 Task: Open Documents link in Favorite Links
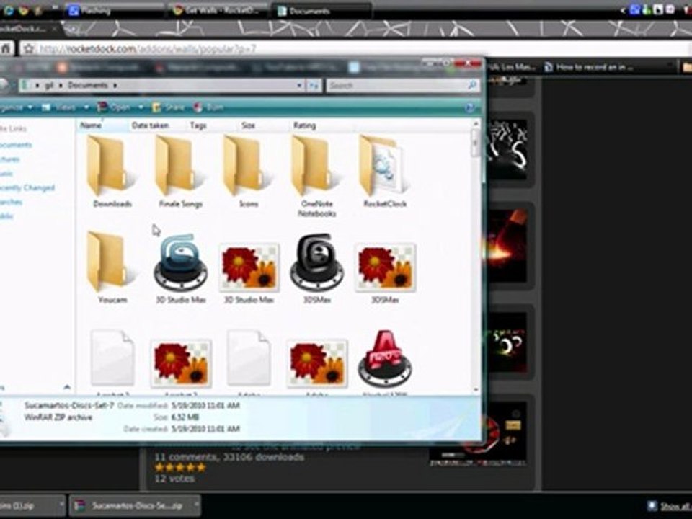(16, 145)
